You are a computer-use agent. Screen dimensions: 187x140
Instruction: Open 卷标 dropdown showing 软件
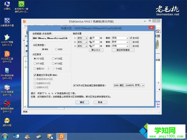(120, 42)
